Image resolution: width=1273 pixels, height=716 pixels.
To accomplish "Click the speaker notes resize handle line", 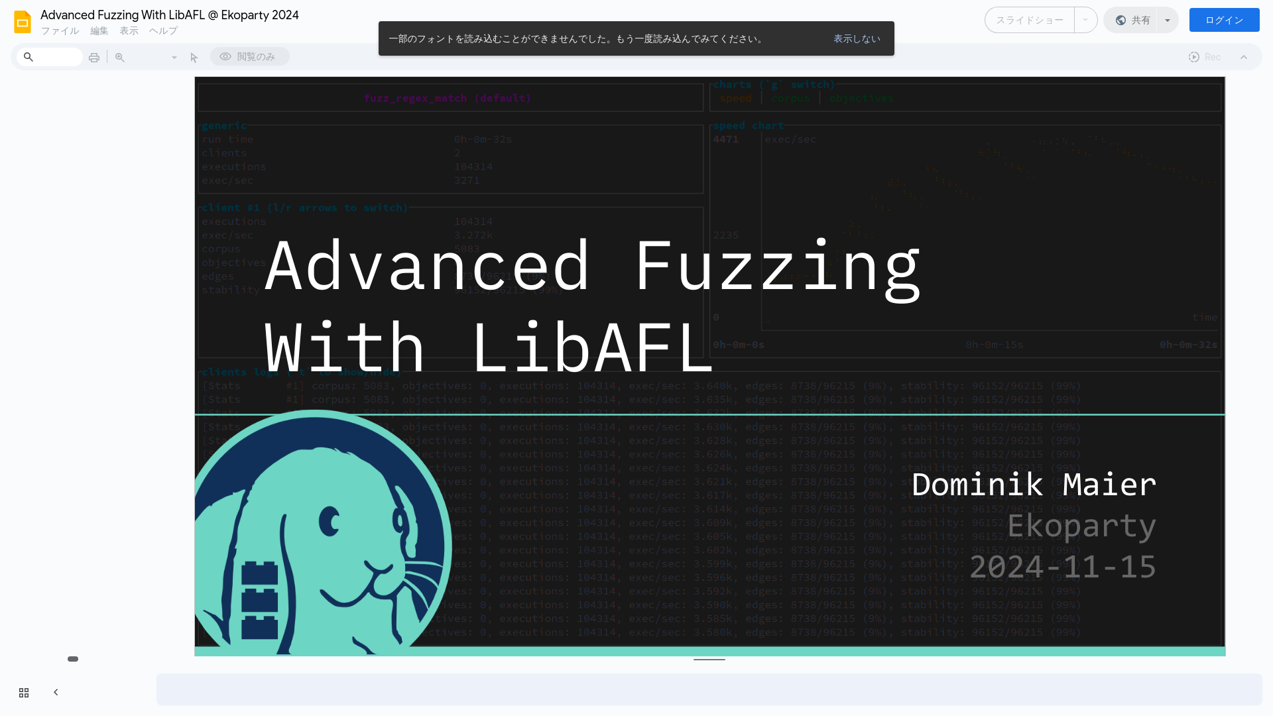I will click(x=709, y=660).
